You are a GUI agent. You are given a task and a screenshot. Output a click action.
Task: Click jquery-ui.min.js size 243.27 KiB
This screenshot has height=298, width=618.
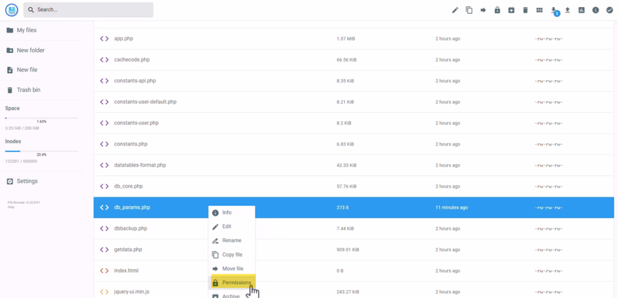[x=348, y=292]
